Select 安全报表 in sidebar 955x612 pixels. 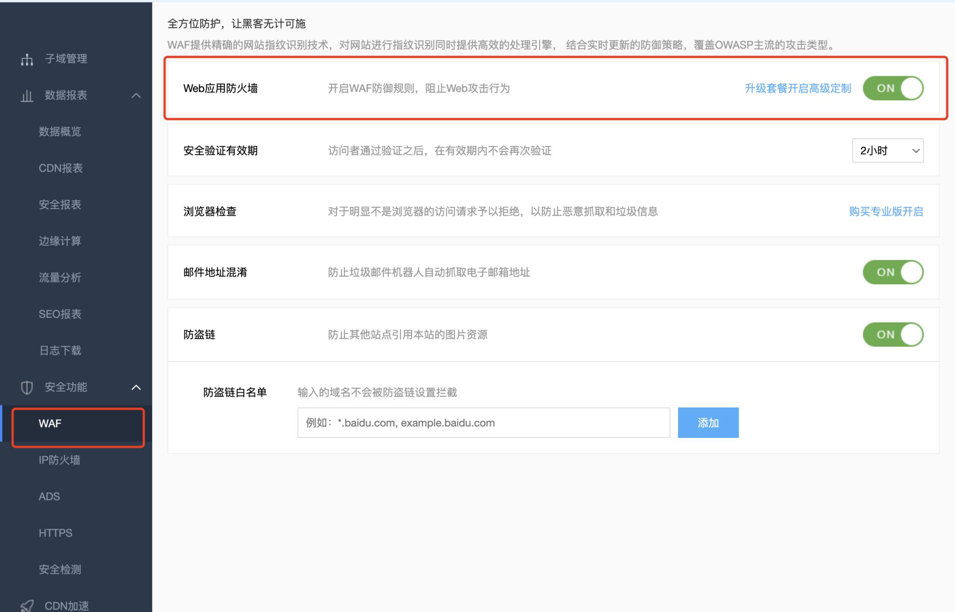point(60,205)
